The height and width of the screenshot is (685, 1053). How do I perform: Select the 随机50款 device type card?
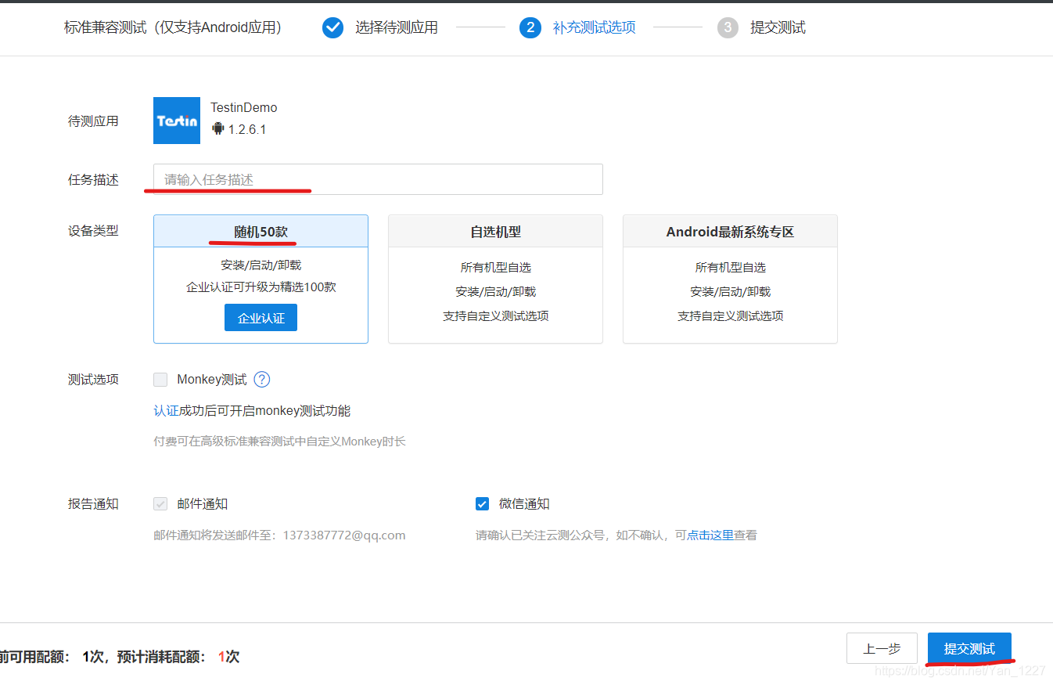[261, 279]
